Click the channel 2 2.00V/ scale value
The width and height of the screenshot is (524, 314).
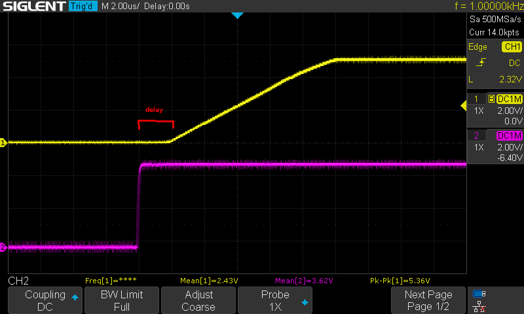click(x=510, y=147)
